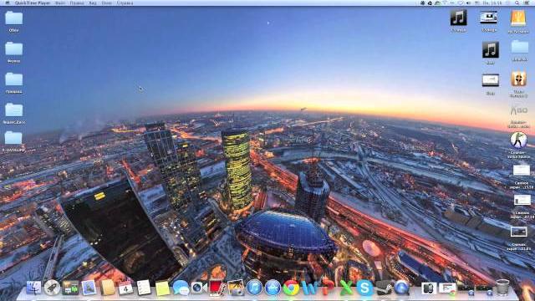Open PowerPoint red P icon in Dock
Image resolution: width=535 pixels, height=301 pixels.
(x=328, y=288)
